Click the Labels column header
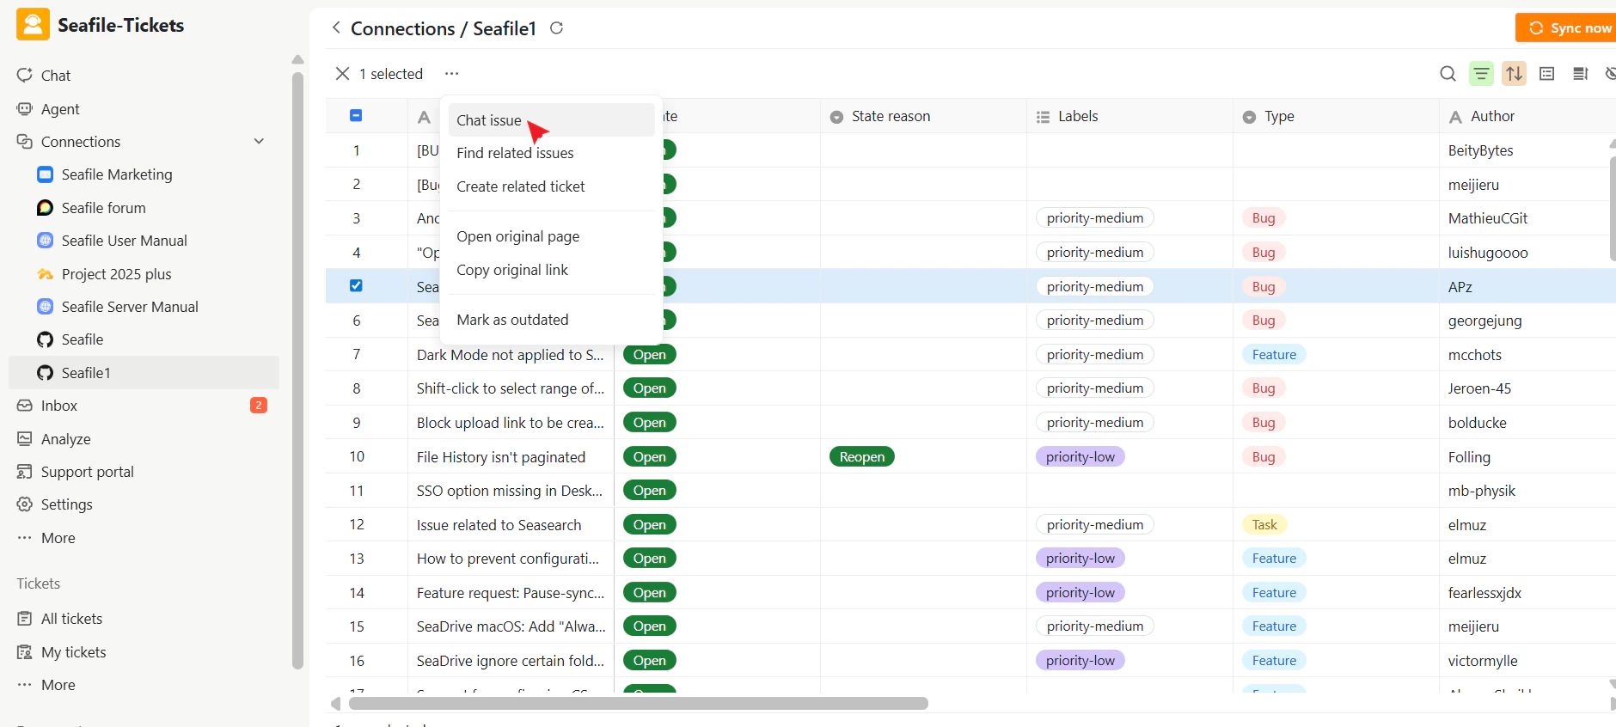Screen dimensions: 1616x727 (x=1129, y=116)
